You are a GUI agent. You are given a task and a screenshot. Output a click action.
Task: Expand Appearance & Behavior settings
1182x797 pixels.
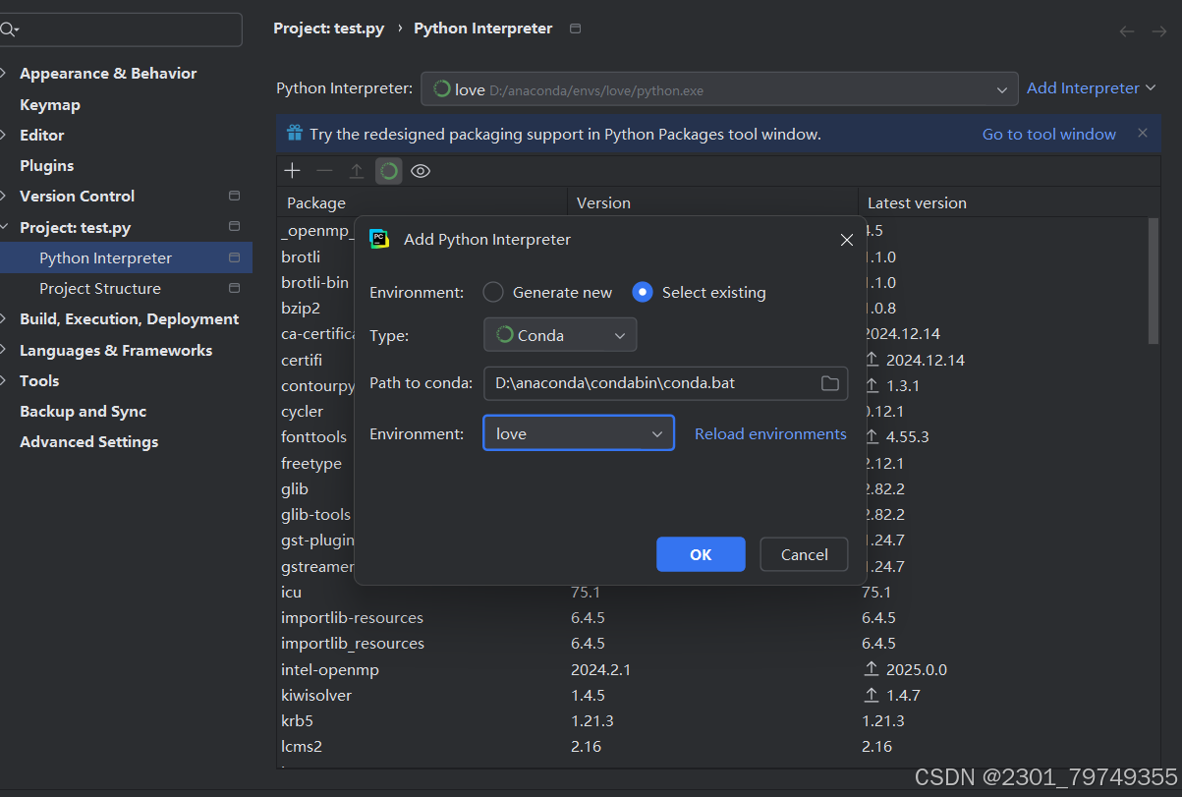[x=5, y=74]
